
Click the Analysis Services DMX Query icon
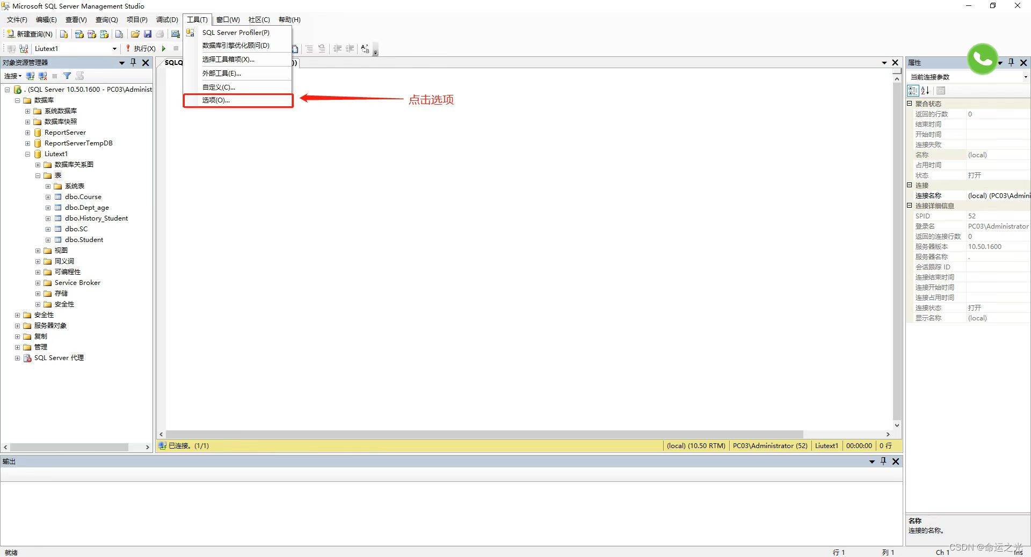pos(92,34)
